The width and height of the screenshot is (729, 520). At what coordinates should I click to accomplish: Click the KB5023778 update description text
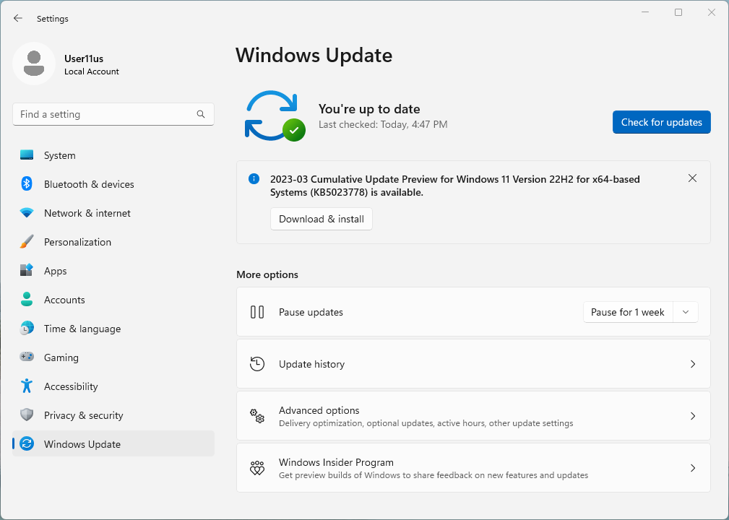[454, 186]
